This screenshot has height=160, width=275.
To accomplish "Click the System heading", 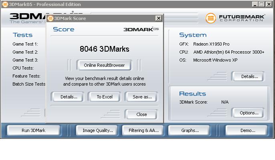I will tap(193, 35).
